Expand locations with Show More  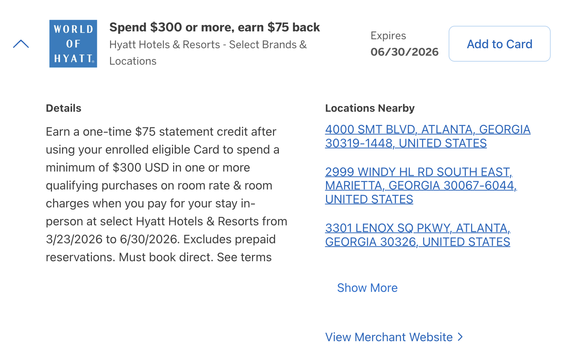pos(367,288)
